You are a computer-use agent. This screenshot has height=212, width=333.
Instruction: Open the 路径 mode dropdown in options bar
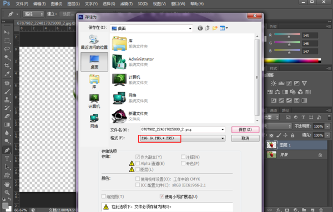[33, 14]
